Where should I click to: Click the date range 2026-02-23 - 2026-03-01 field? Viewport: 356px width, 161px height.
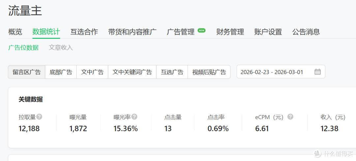click(x=281, y=72)
